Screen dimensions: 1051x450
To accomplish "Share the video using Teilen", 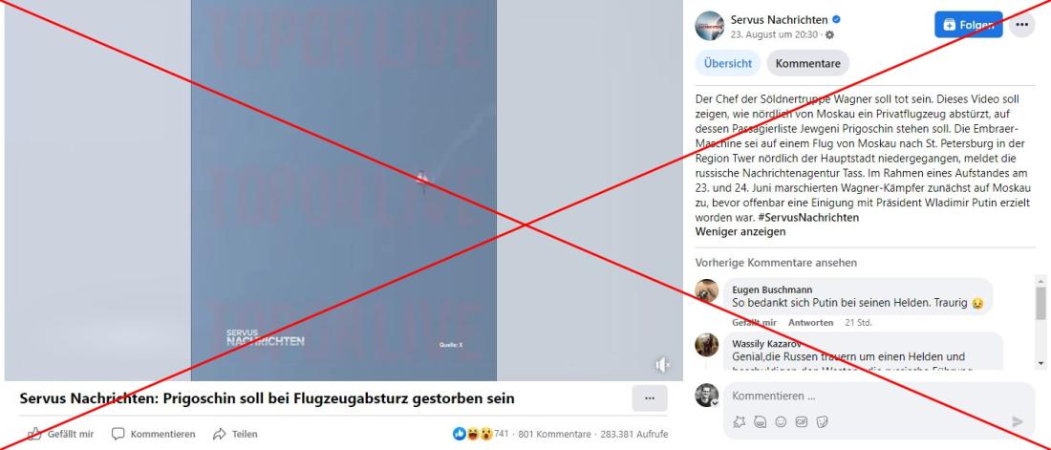I will tap(235, 434).
